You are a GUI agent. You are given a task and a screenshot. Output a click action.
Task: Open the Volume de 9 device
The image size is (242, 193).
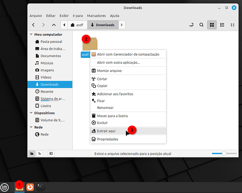pos(50,120)
